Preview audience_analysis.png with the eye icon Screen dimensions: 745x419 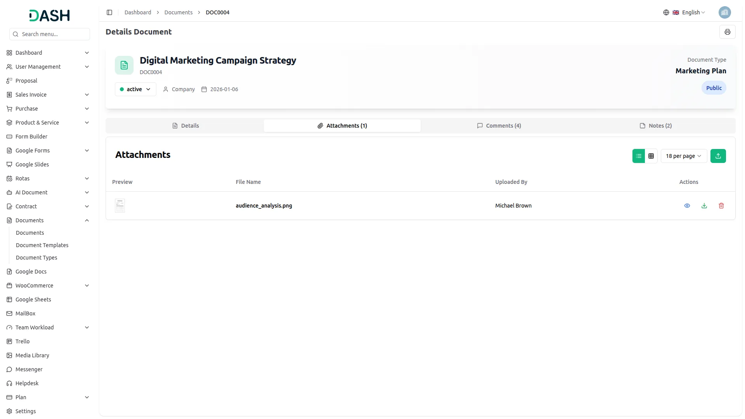(687, 205)
